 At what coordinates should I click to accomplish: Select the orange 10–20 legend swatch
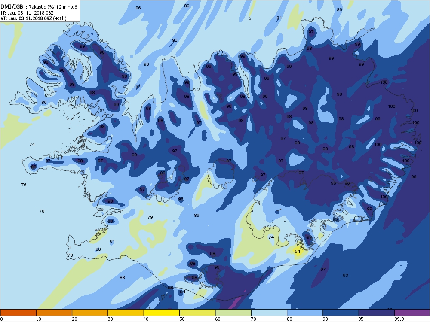tap(54, 313)
